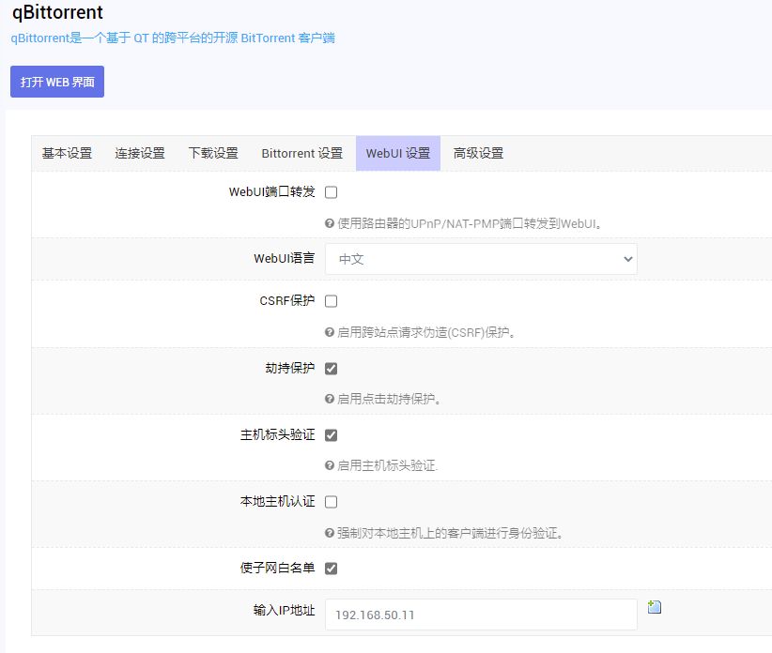Viewport: 772px width, 653px height.
Task: Click the 劫持保护 label
Action: coord(290,368)
